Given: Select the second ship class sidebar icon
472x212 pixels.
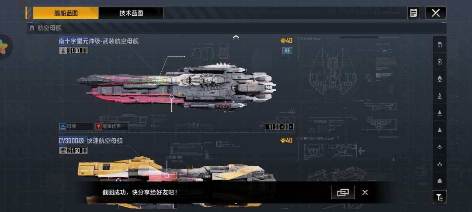Looking at the screenshot, I should (x=440, y=62).
